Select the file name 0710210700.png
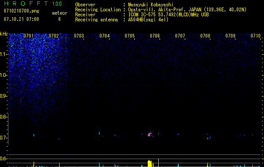Image resolution: width=264 pixels, height=167 pixels. tap(21, 11)
